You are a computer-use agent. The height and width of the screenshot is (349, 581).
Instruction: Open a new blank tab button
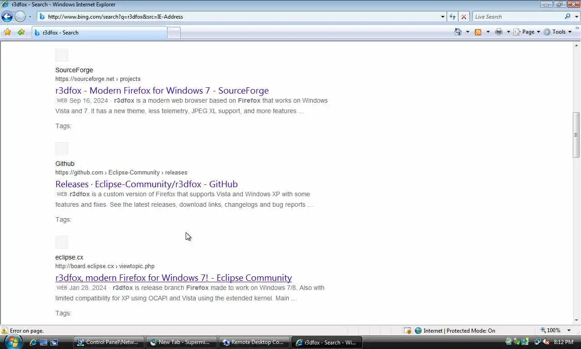174,33
